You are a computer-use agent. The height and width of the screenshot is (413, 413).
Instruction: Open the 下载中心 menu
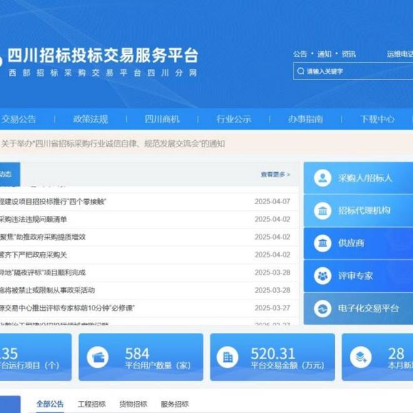(x=377, y=120)
